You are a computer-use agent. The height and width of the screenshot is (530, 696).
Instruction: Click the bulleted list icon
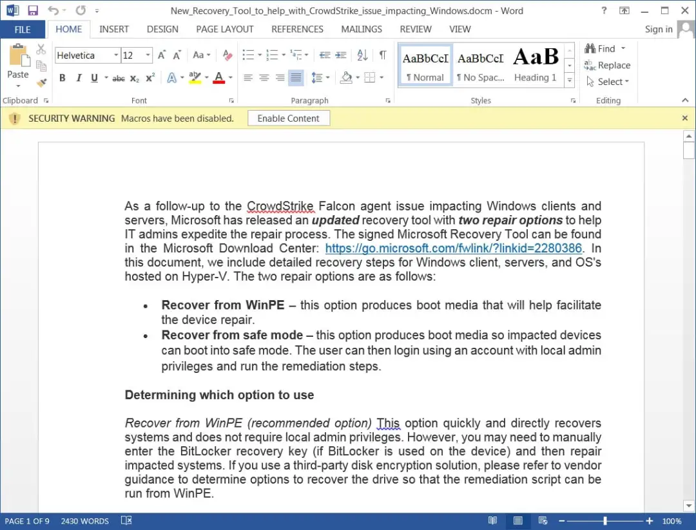click(249, 55)
